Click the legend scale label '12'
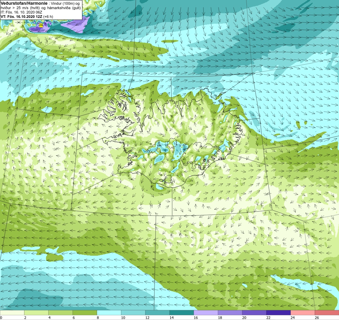339x320 pixels. pyautogui.click(x=147, y=318)
